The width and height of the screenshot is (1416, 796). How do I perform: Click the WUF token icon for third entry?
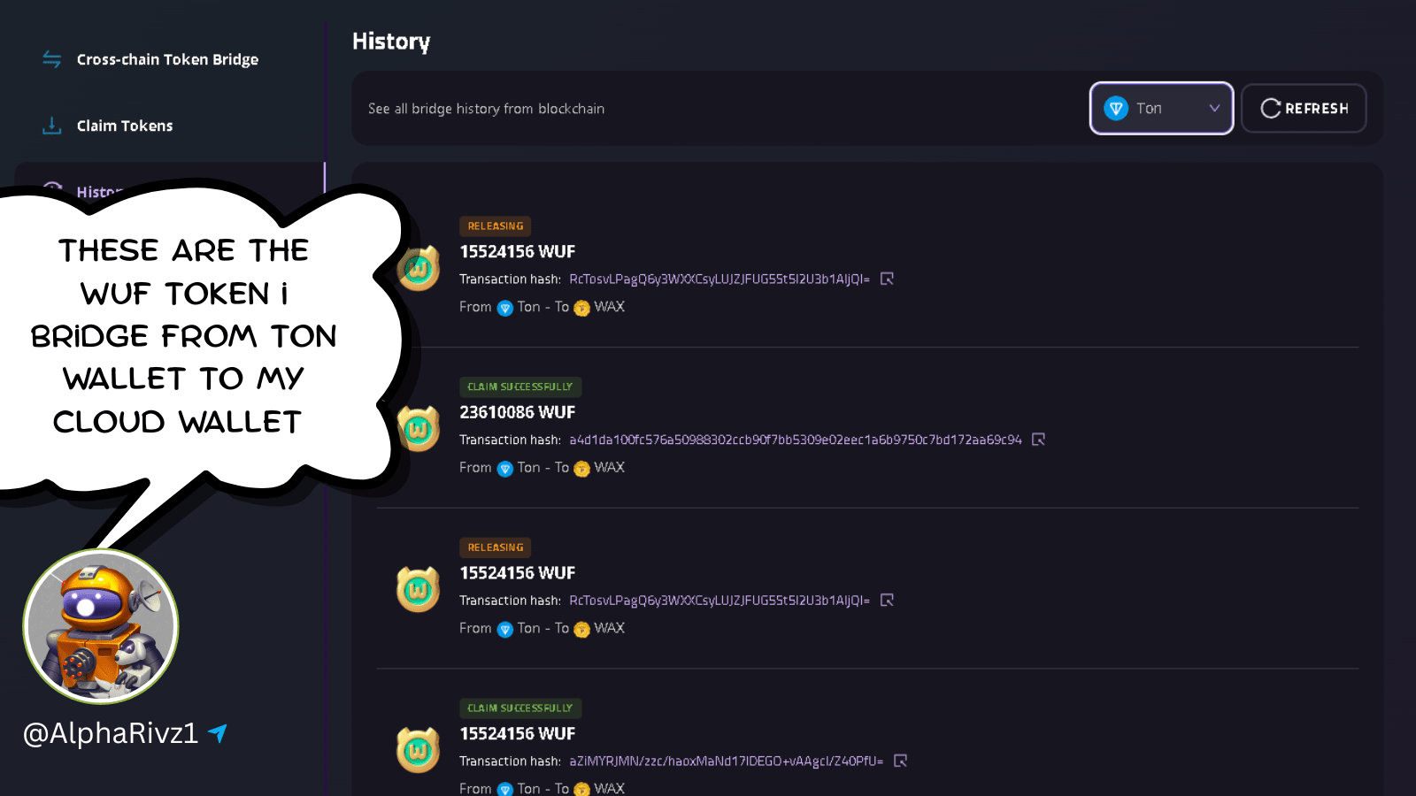418,590
